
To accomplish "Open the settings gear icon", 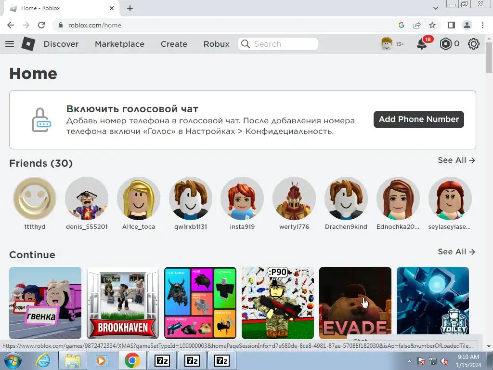I will (x=474, y=44).
